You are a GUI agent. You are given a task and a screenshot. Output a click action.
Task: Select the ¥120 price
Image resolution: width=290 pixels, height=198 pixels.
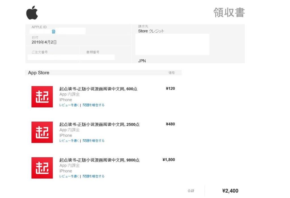pyautogui.click(x=170, y=88)
